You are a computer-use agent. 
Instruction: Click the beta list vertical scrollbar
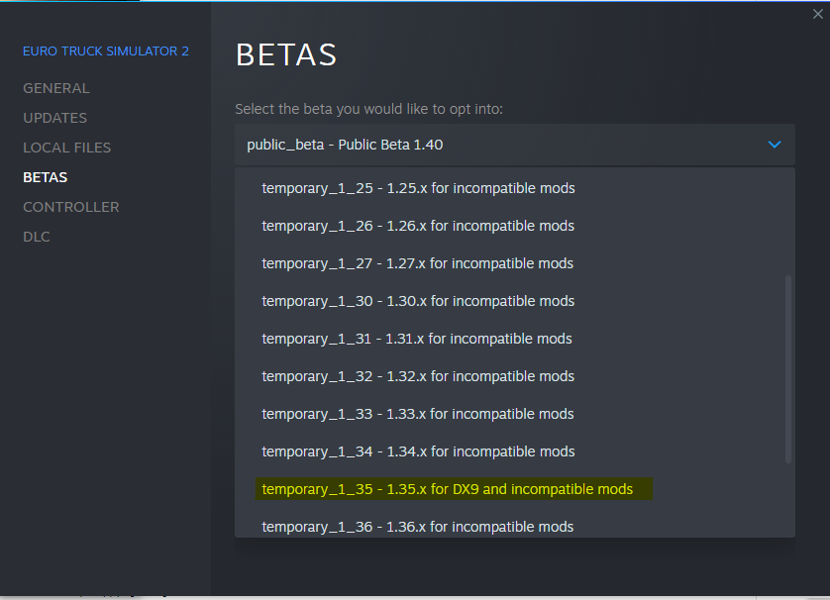(x=788, y=369)
